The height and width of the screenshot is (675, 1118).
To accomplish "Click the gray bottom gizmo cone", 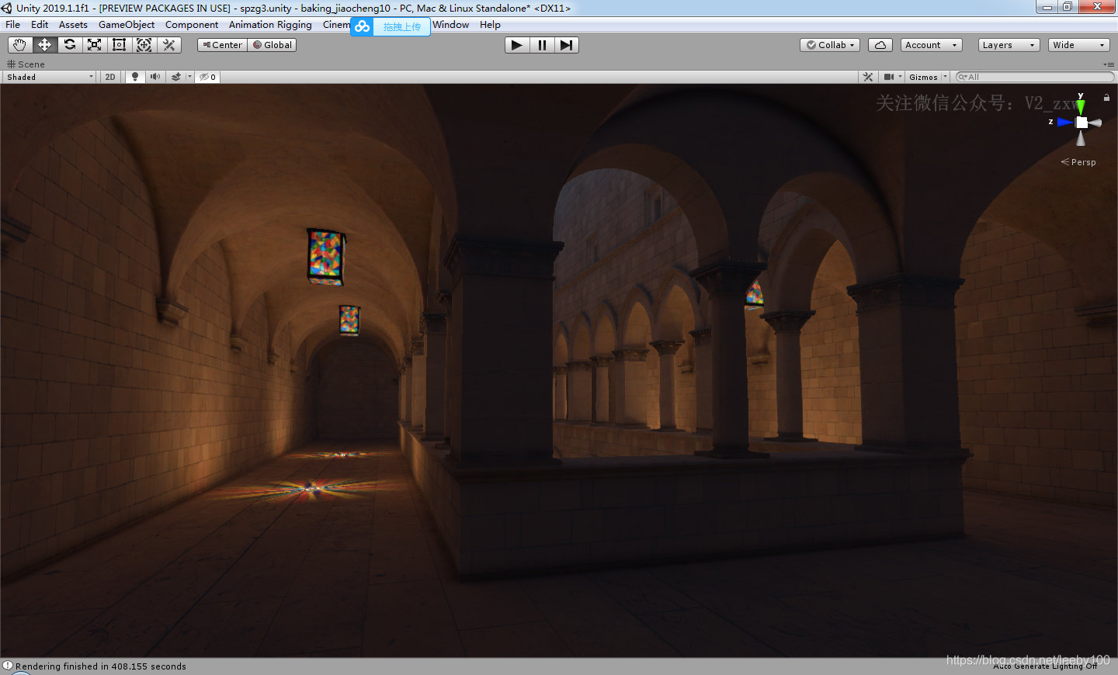I will [x=1081, y=138].
